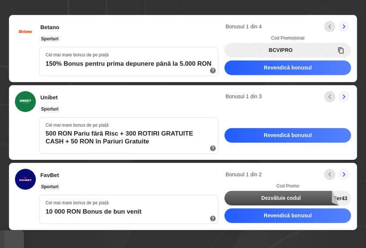
Task: Open help icon on FavBet bonus
Action: pos(213,218)
